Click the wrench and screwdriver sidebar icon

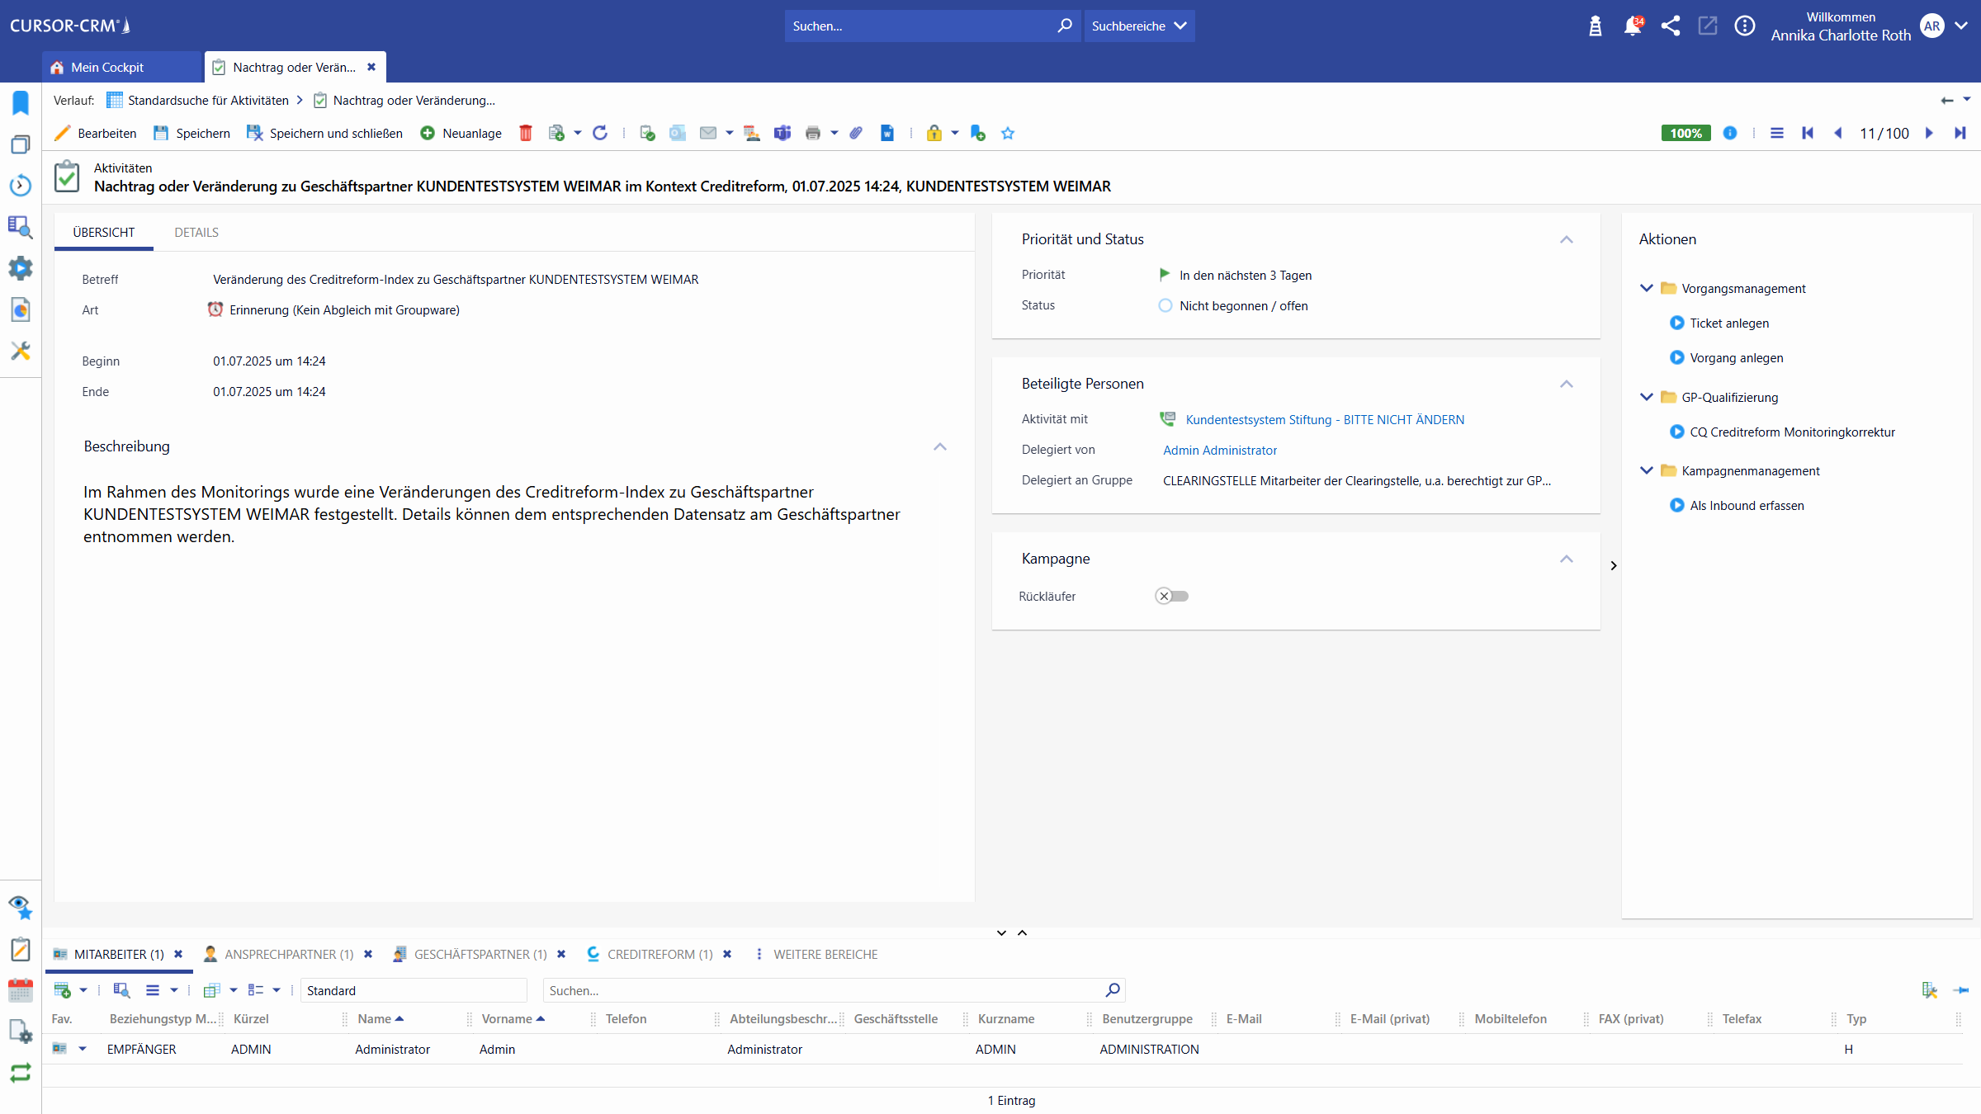coord(21,351)
